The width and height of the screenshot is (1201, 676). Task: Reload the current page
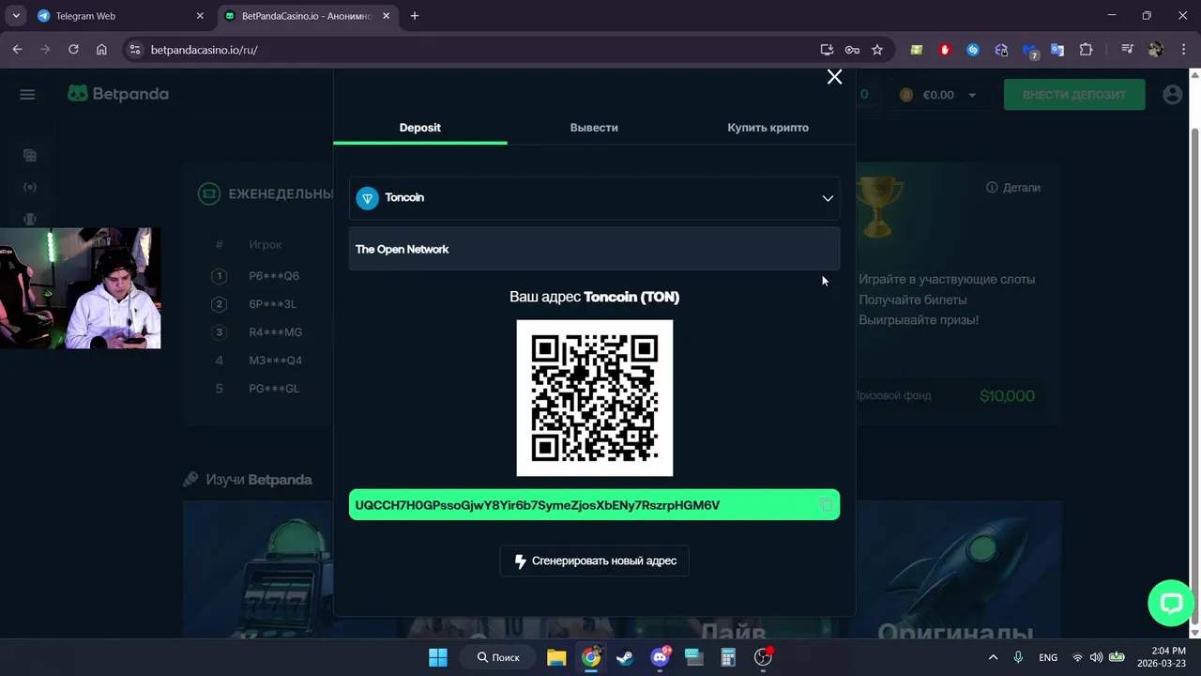coord(73,50)
